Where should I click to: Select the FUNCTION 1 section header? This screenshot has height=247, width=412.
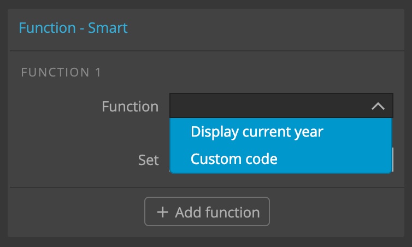tap(61, 72)
